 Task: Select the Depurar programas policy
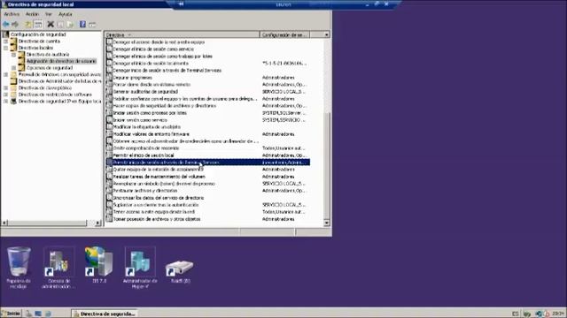[x=208, y=77]
